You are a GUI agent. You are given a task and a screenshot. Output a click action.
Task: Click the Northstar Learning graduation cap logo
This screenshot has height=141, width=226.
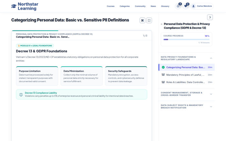(x=14, y=6)
